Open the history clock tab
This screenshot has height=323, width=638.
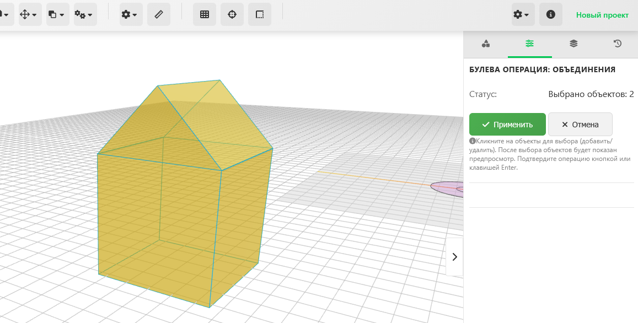[x=618, y=44]
